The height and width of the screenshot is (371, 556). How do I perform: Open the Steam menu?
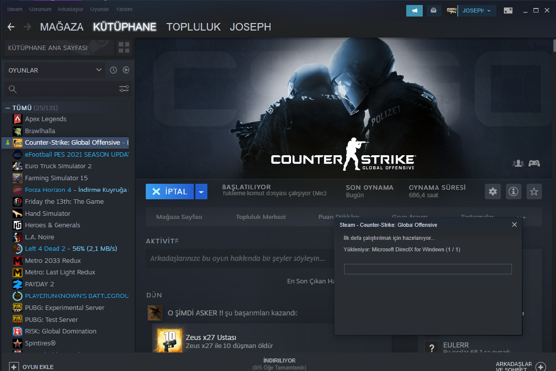[x=15, y=9]
